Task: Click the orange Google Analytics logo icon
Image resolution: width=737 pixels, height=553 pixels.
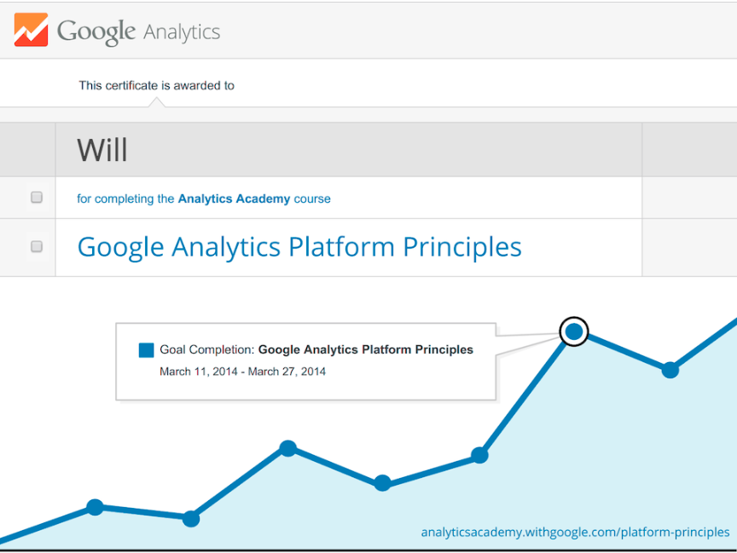Action: [31, 30]
